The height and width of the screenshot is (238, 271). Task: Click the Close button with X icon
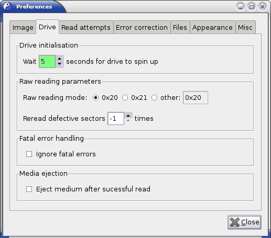click(x=244, y=222)
